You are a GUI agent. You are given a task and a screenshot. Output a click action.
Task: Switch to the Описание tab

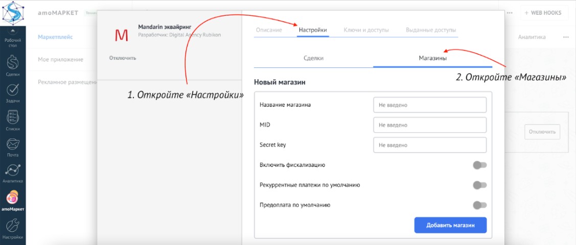click(x=269, y=30)
